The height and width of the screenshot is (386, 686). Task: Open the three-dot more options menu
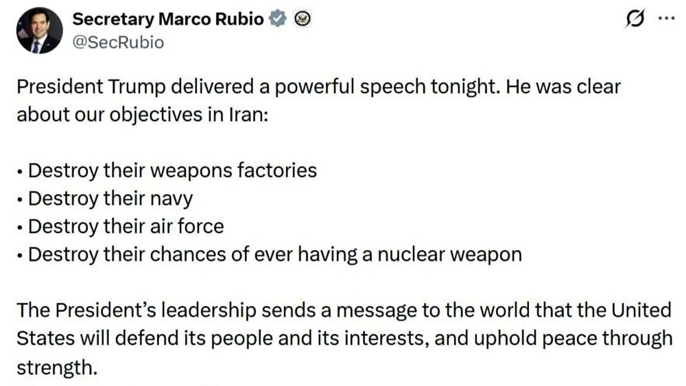[665, 19]
